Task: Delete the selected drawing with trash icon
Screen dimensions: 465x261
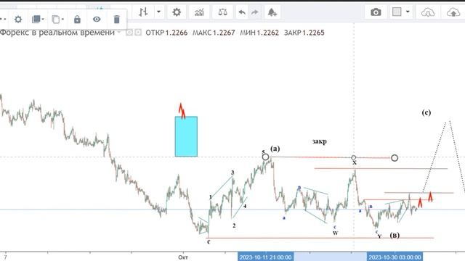Action: pos(116,20)
